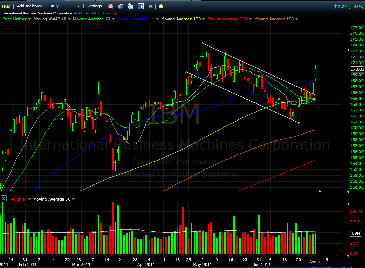Select the Moving Average 20 legend label
Viewport: 365px width, 268px height.
92,19
